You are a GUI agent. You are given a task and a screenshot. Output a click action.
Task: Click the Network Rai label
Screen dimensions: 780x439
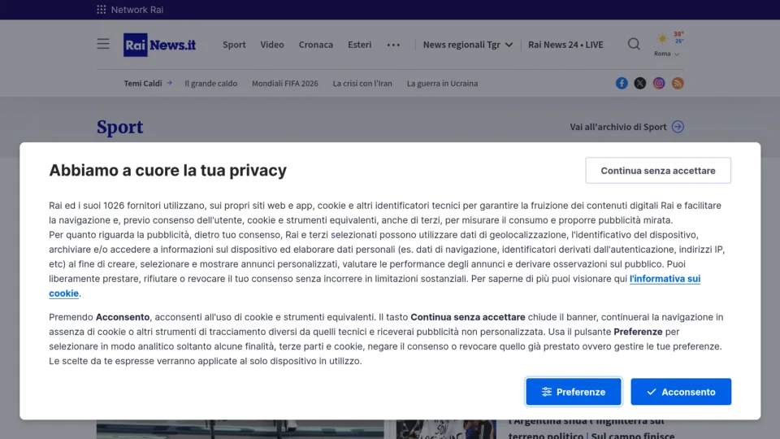pos(136,10)
